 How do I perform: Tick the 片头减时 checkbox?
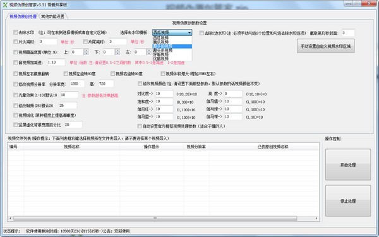click(16, 42)
